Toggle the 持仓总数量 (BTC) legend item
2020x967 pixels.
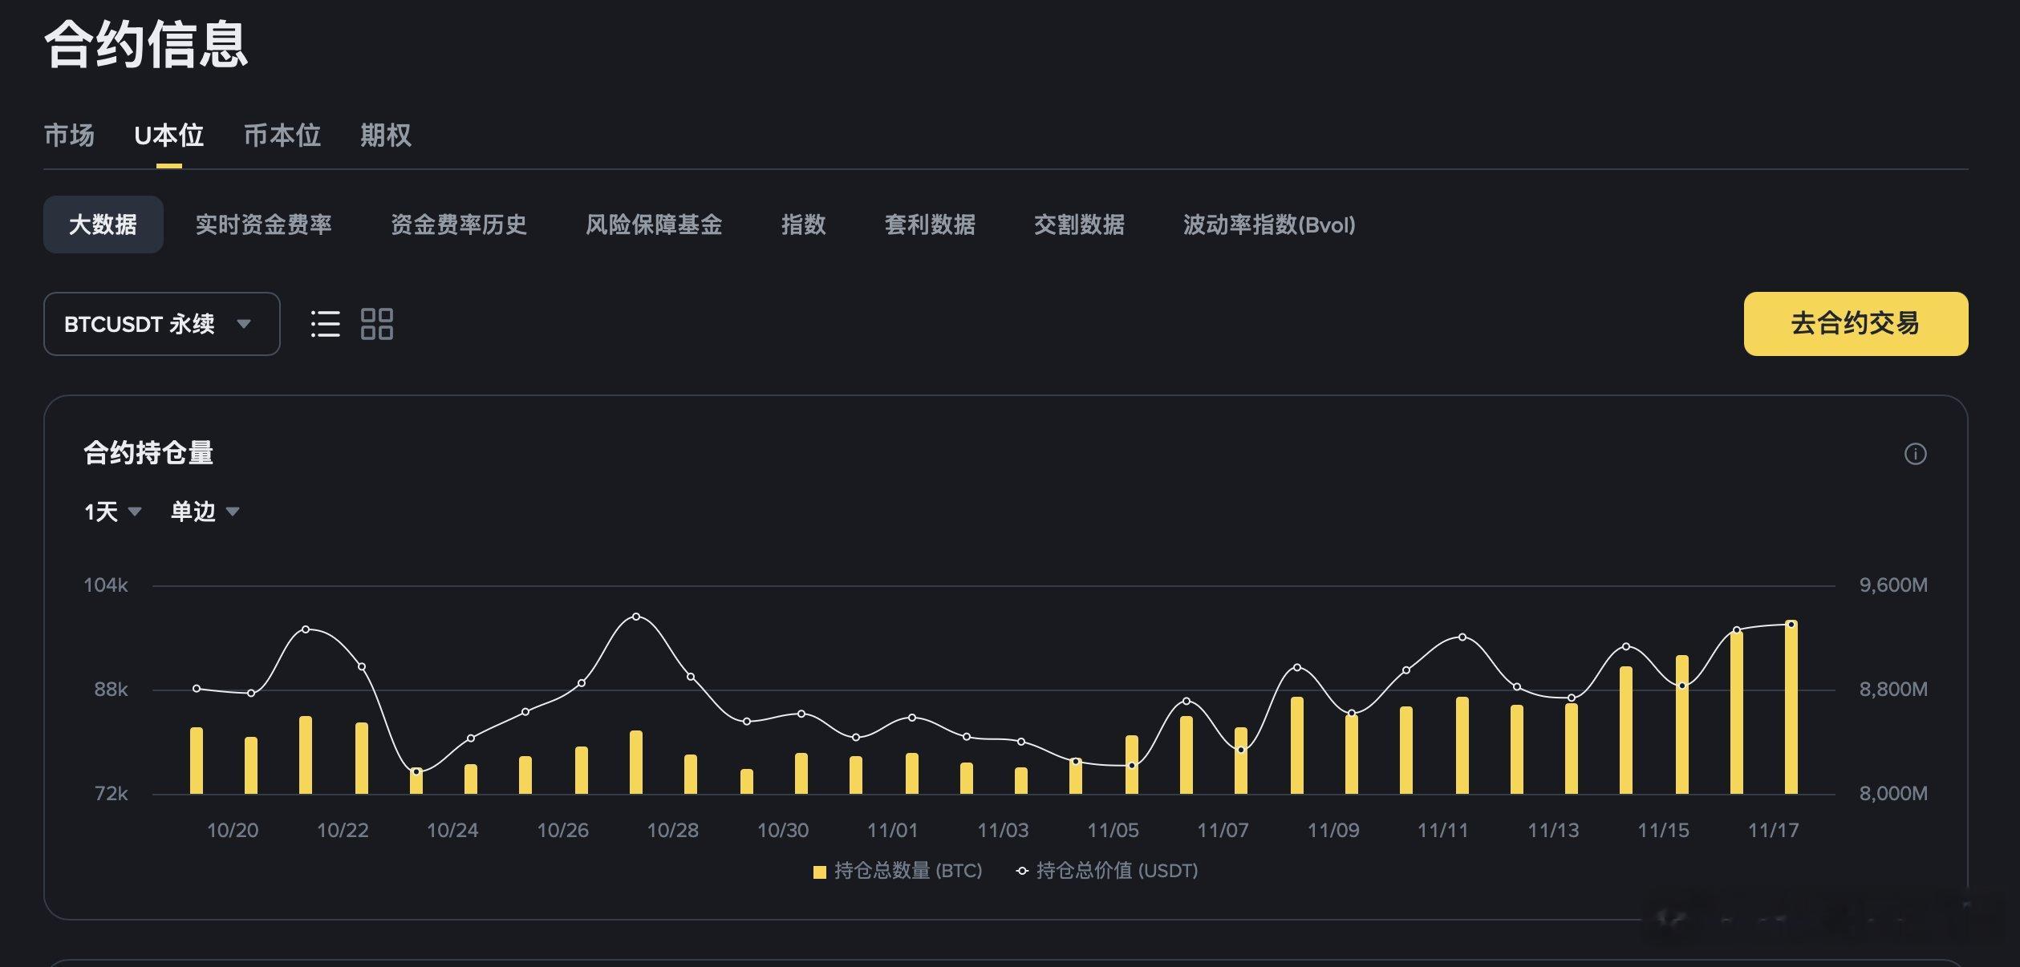[898, 871]
